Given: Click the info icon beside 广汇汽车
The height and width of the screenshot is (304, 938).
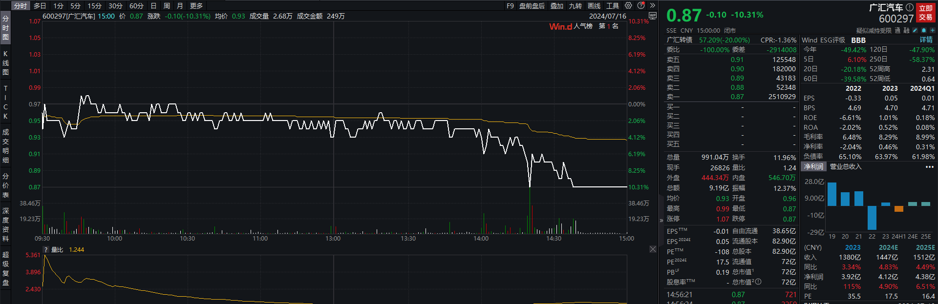Looking at the screenshot, I should (909, 7).
